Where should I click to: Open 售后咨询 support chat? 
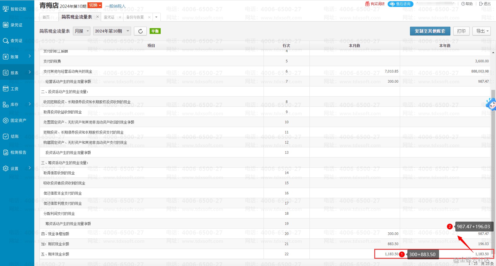pos(400,4)
